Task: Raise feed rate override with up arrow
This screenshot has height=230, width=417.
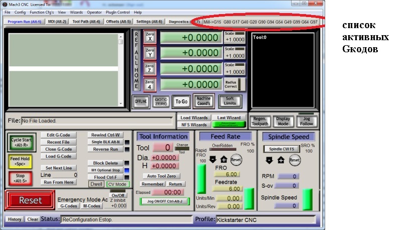Action: click(x=224, y=160)
